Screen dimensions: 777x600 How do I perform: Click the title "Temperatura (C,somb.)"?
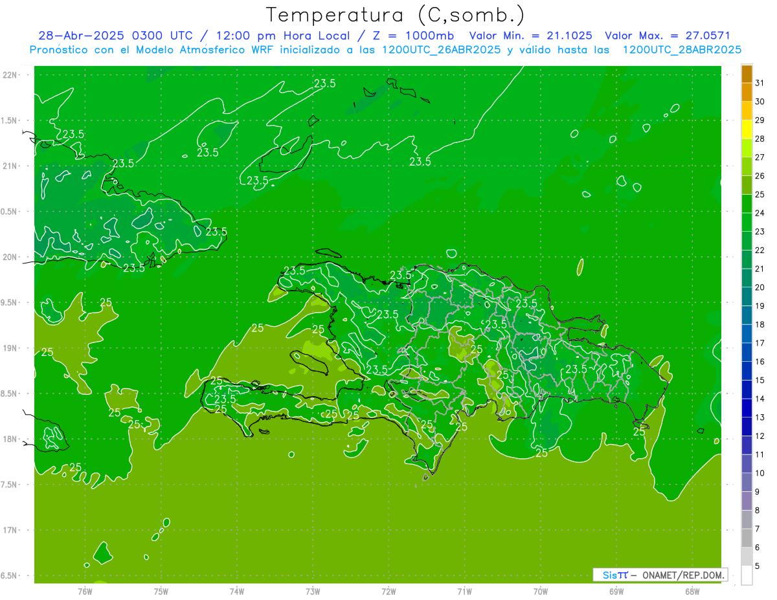click(x=395, y=15)
